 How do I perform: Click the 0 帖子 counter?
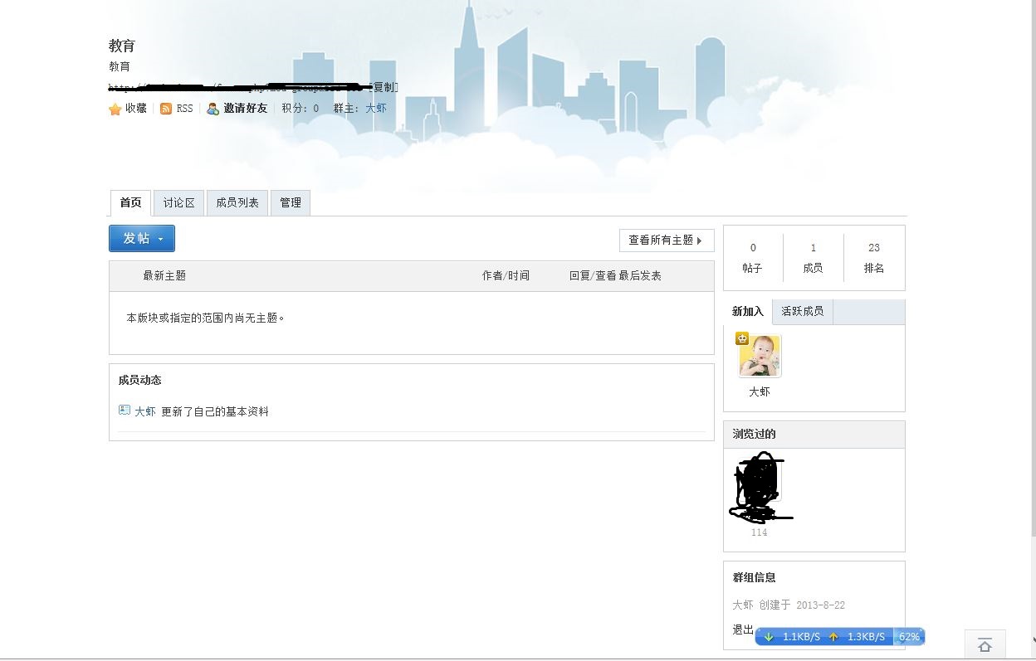(753, 258)
